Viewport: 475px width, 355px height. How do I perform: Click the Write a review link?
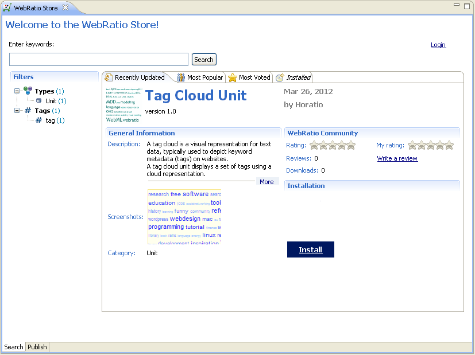397,158
